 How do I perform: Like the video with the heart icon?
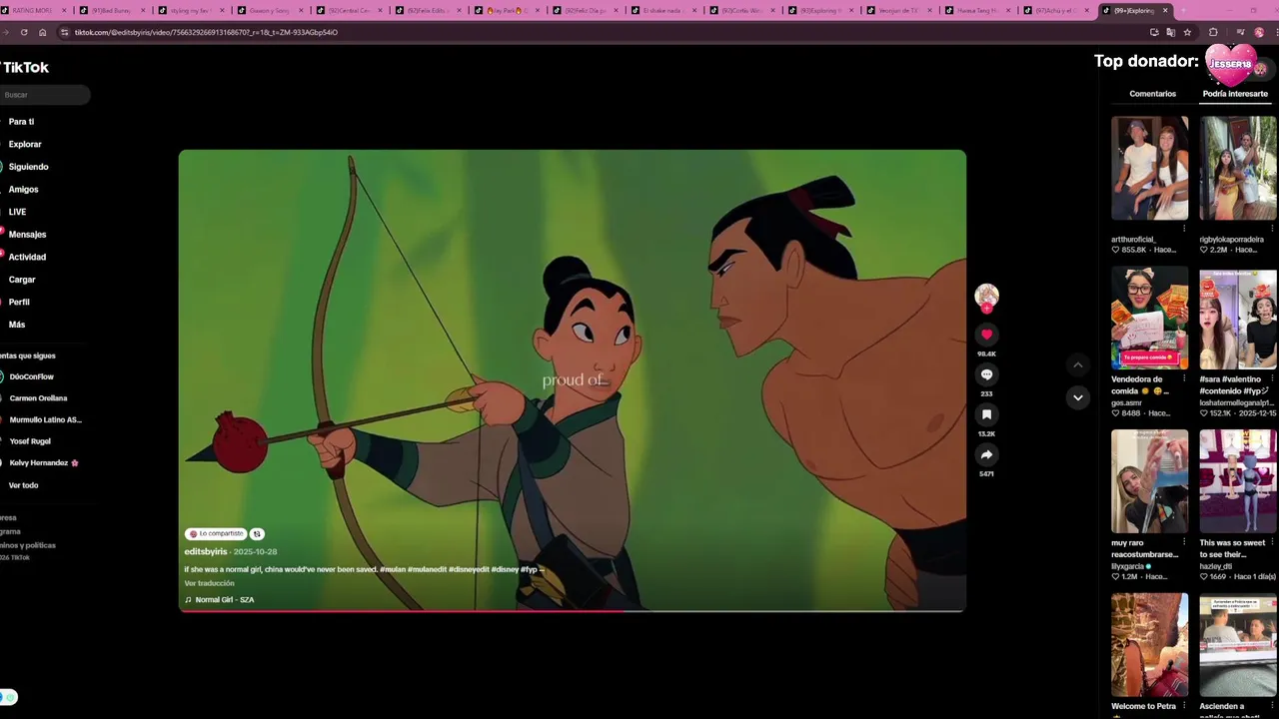click(x=986, y=335)
